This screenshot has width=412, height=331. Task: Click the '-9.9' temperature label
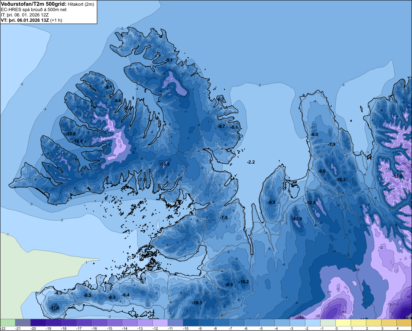pyautogui.click(x=229, y=285)
